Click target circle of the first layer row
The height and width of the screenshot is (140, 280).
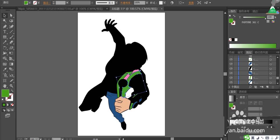click(271, 59)
